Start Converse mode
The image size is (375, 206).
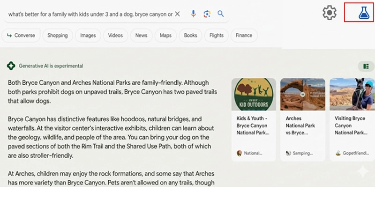click(x=21, y=36)
